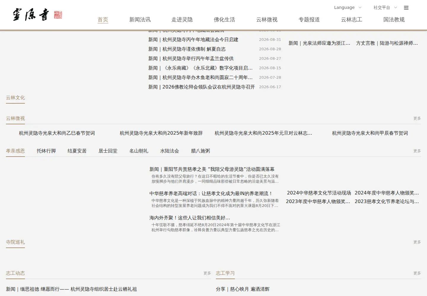Image resolution: width=427 pixels, height=296 pixels.
Task: Expand the Language dropdown
Action: coord(348,7)
